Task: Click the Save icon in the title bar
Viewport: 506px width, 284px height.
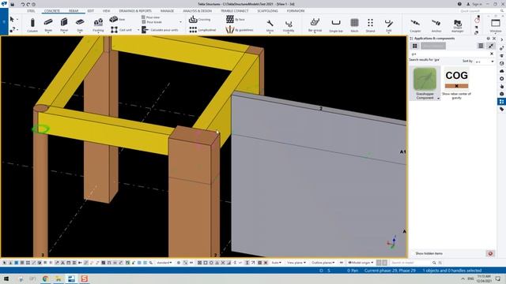Action: (13, 5)
